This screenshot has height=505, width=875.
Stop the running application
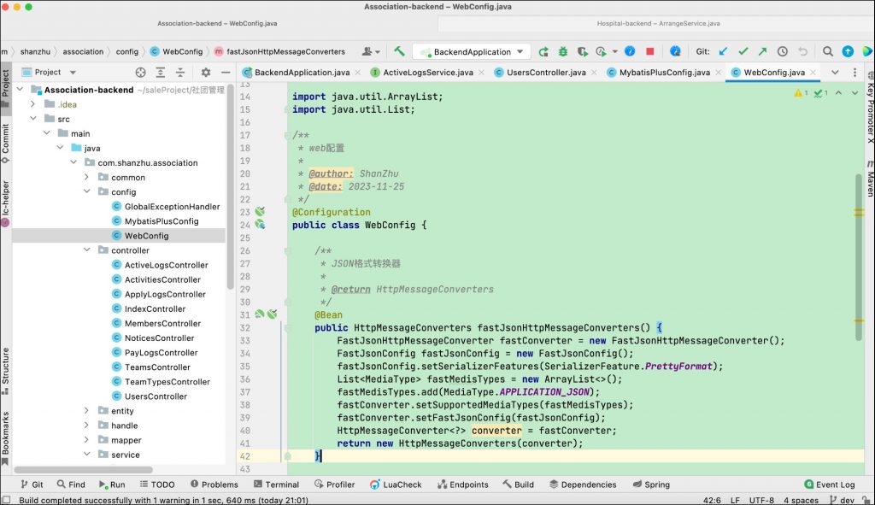coord(650,51)
